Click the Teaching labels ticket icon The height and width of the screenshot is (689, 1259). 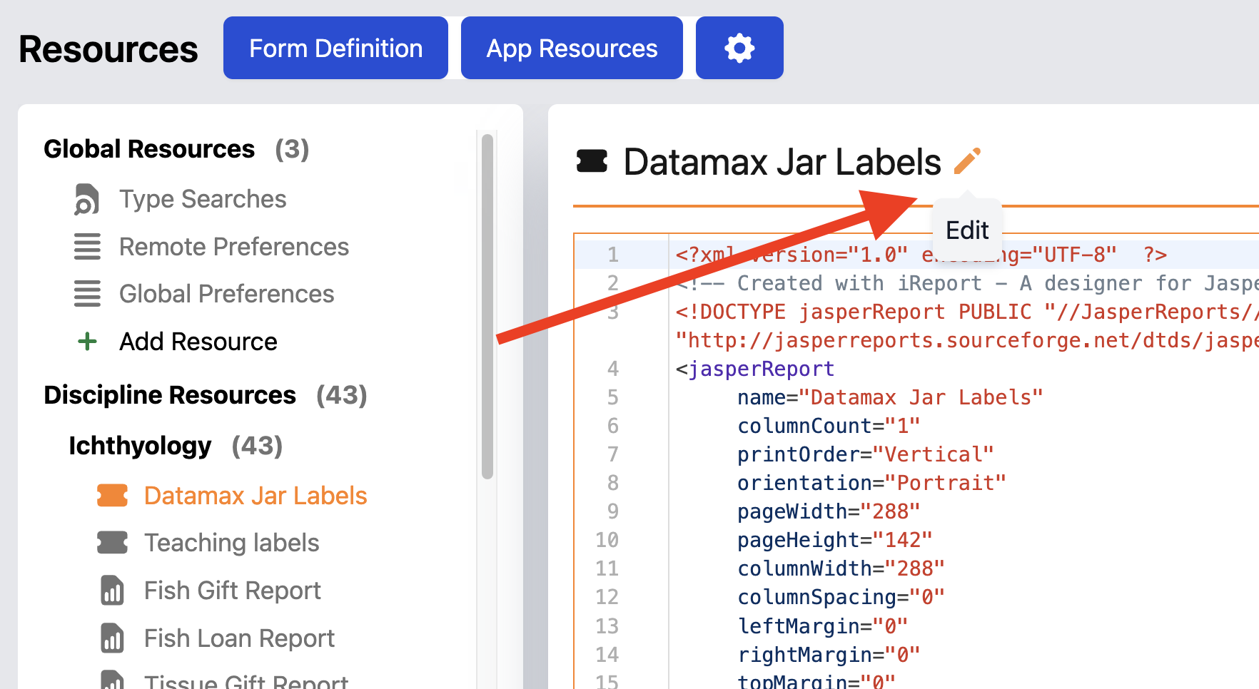pos(112,543)
